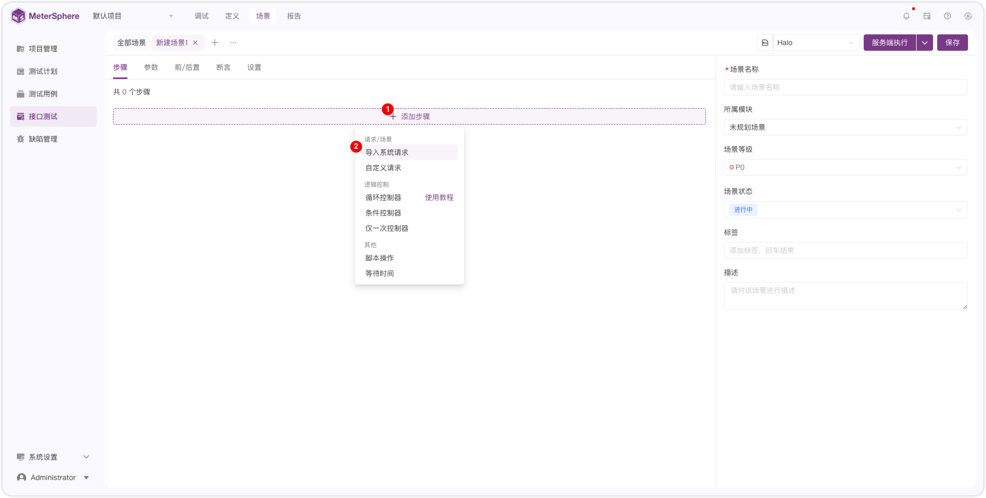Screen dimensions: 986x498
Task: Click the 保存 button
Action: click(952, 43)
